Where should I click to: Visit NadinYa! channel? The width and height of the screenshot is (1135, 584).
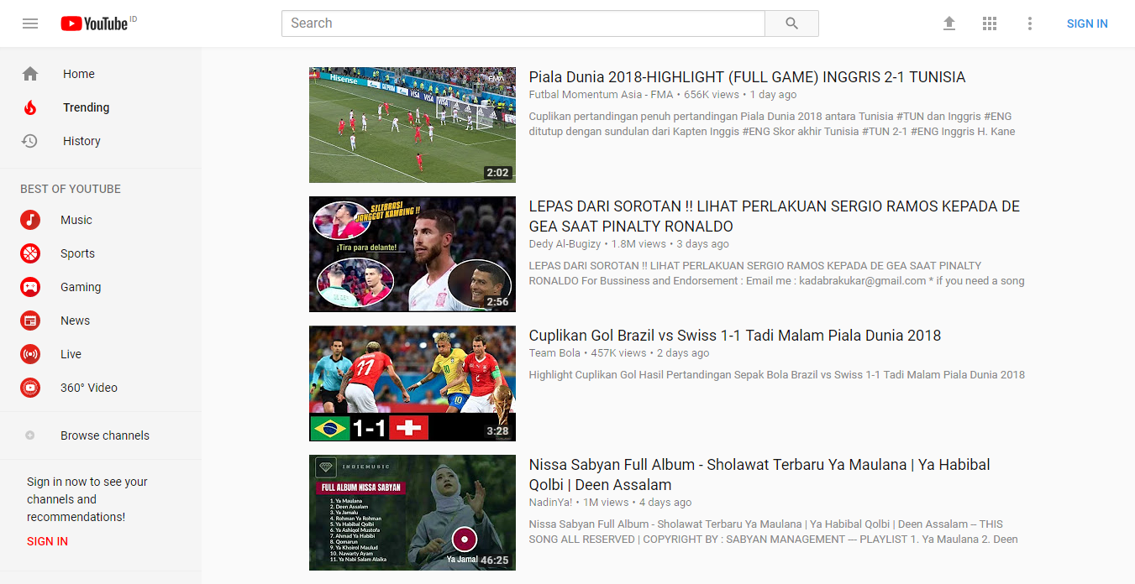550,503
